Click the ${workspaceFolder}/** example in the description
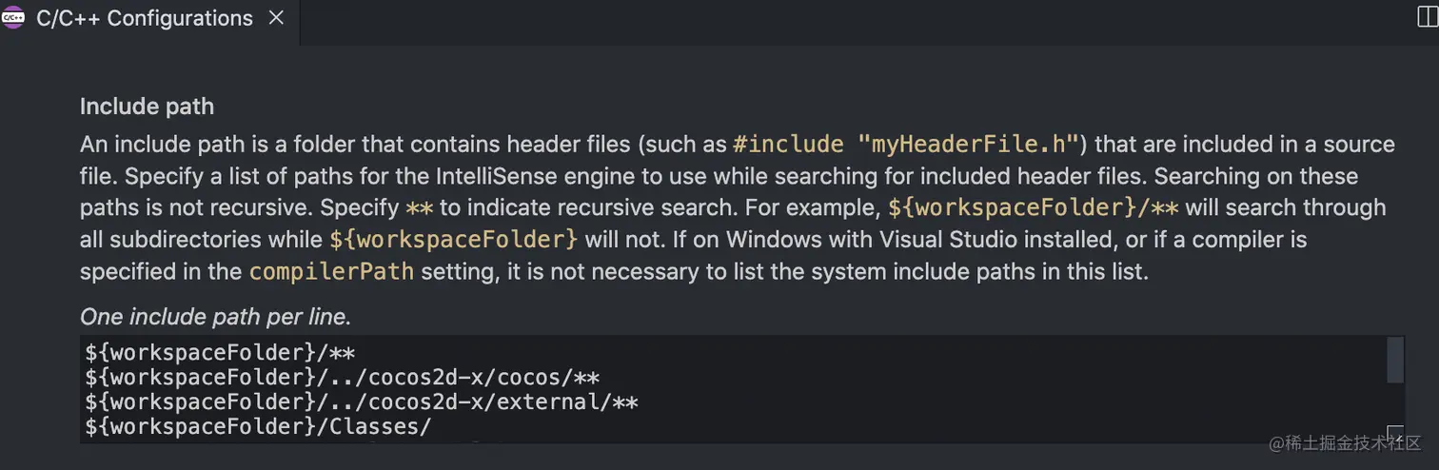This screenshot has width=1439, height=470. (x=1033, y=207)
